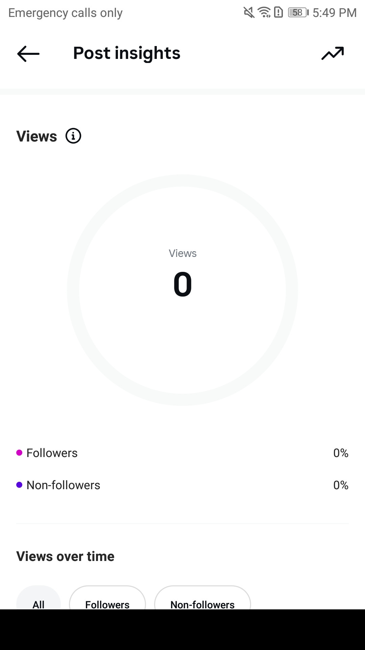
Task: Tap the SIM alert status icon
Action: click(278, 13)
